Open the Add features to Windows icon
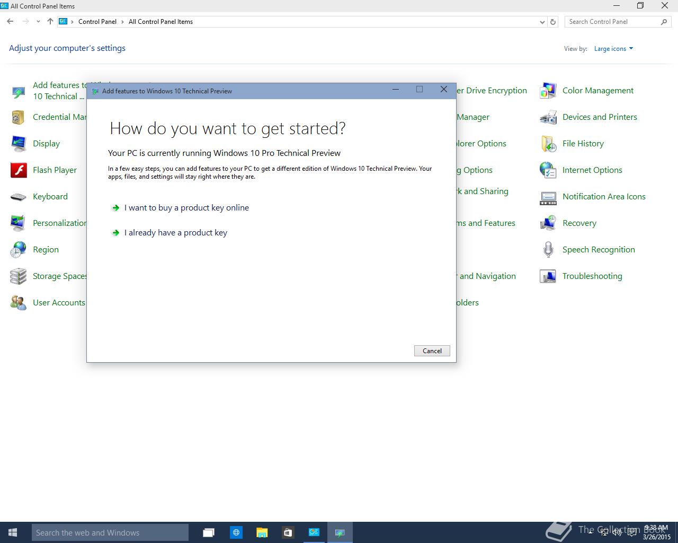The width and height of the screenshot is (678, 543). (18, 93)
